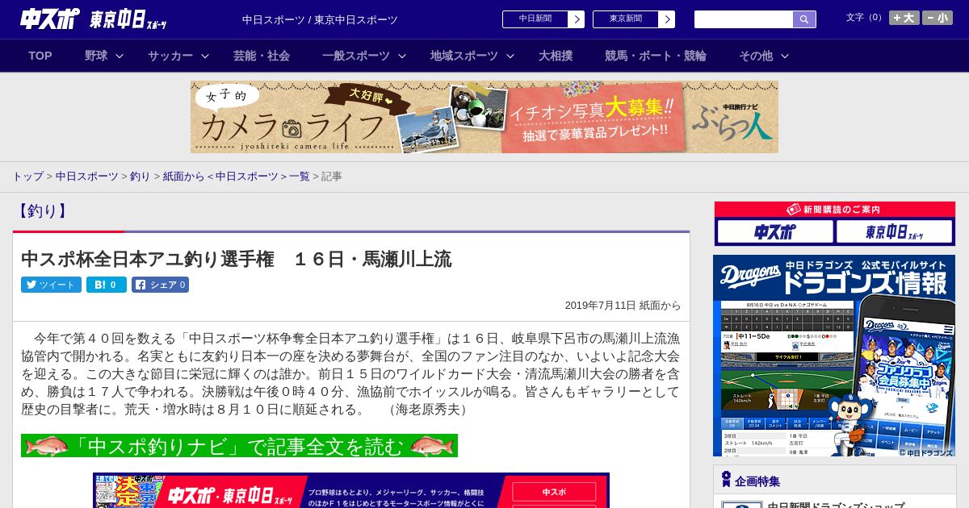Share article with the ツイート button
The image size is (969, 508).
tap(51, 285)
